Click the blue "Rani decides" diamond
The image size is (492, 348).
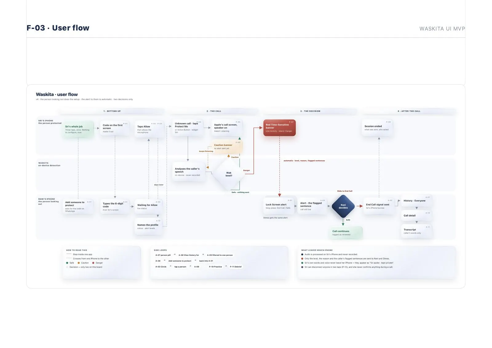343,206
